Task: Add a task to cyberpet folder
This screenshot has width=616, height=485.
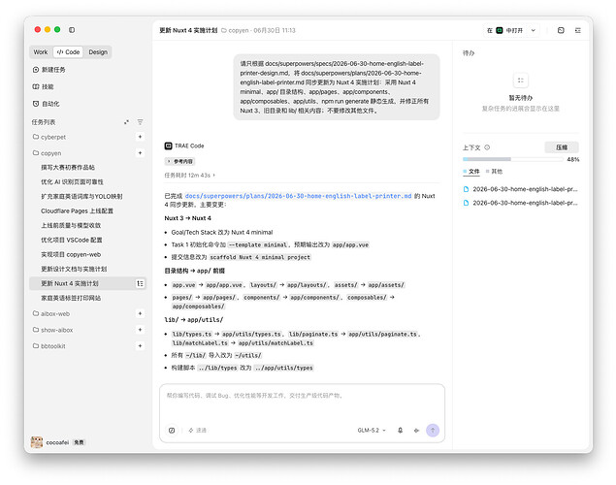Action: pyautogui.click(x=140, y=137)
